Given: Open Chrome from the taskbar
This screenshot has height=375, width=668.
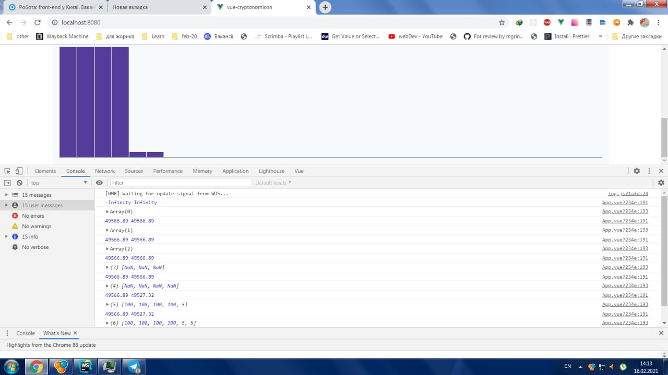Looking at the screenshot, I should click(x=36, y=367).
